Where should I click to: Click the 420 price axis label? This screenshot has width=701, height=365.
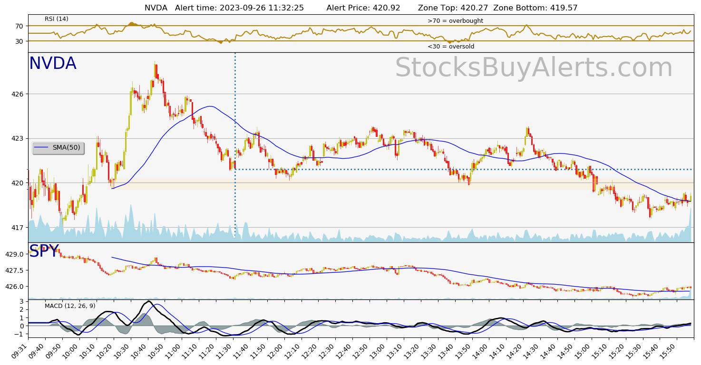pyautogui.click(x=18, y=183)
